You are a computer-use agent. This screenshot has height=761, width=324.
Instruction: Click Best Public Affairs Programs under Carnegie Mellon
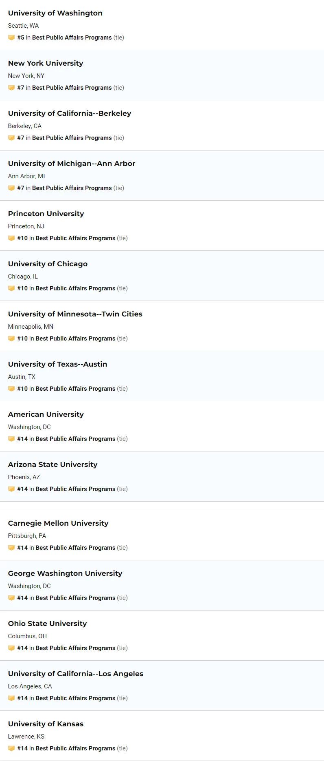tap(75, 548)
